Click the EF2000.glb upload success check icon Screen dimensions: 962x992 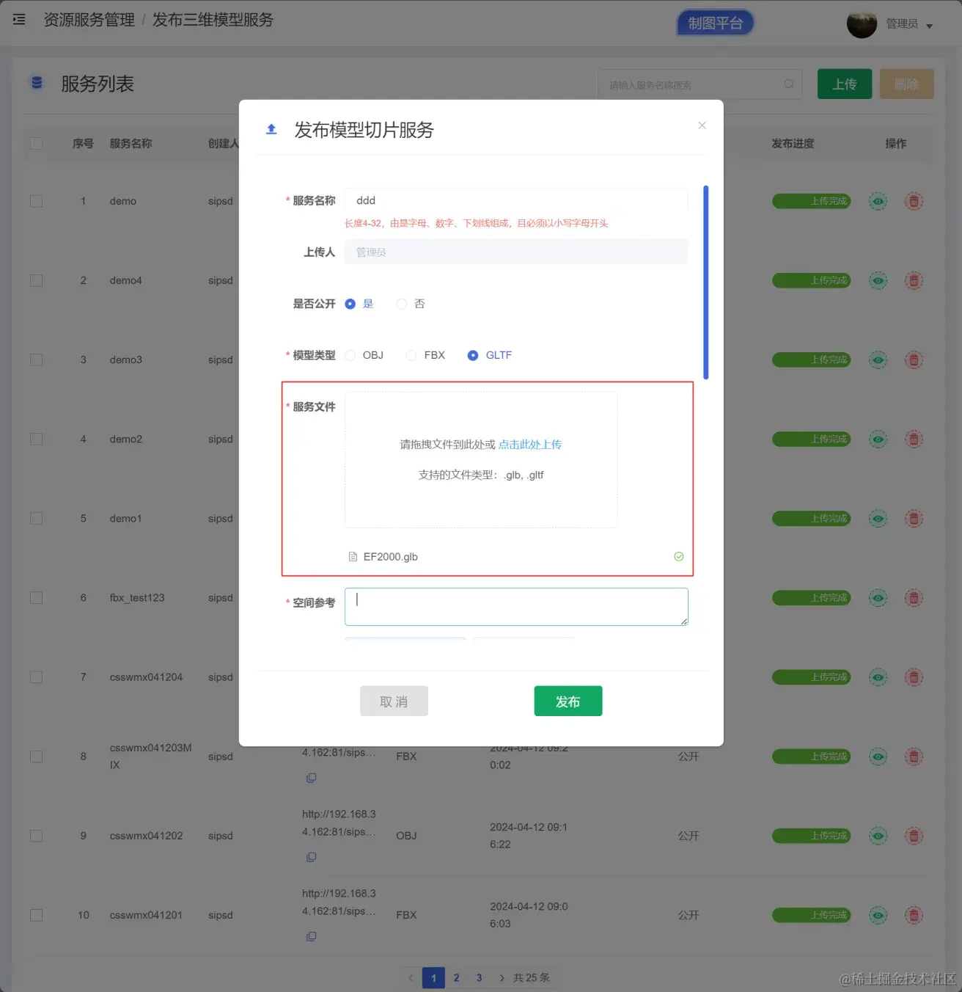679,556
